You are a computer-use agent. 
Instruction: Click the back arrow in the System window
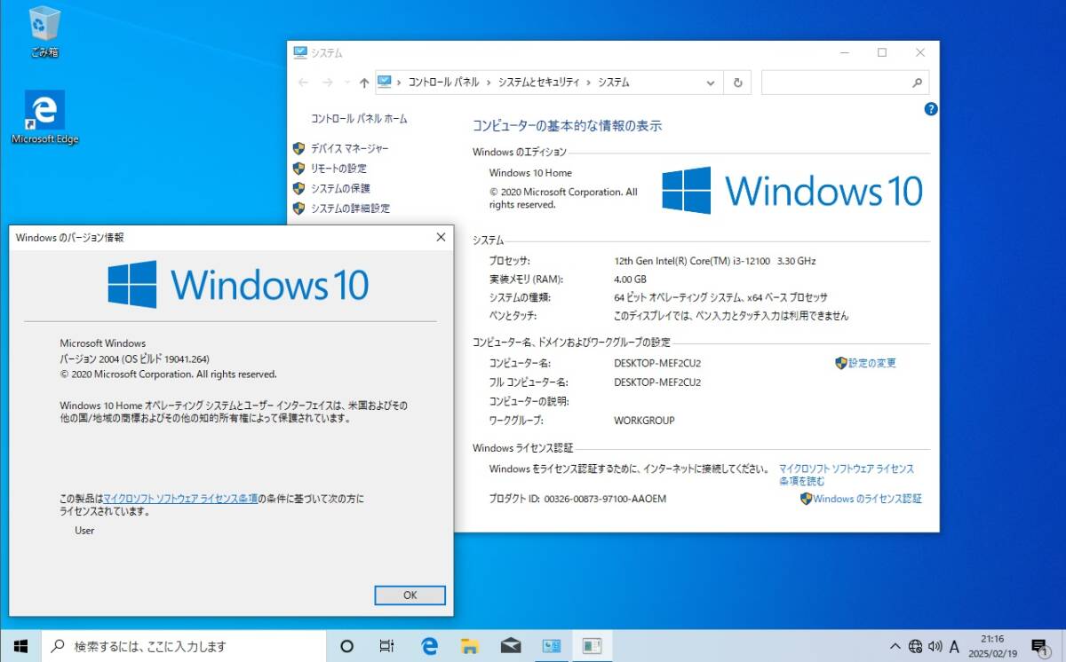(304, 83)
